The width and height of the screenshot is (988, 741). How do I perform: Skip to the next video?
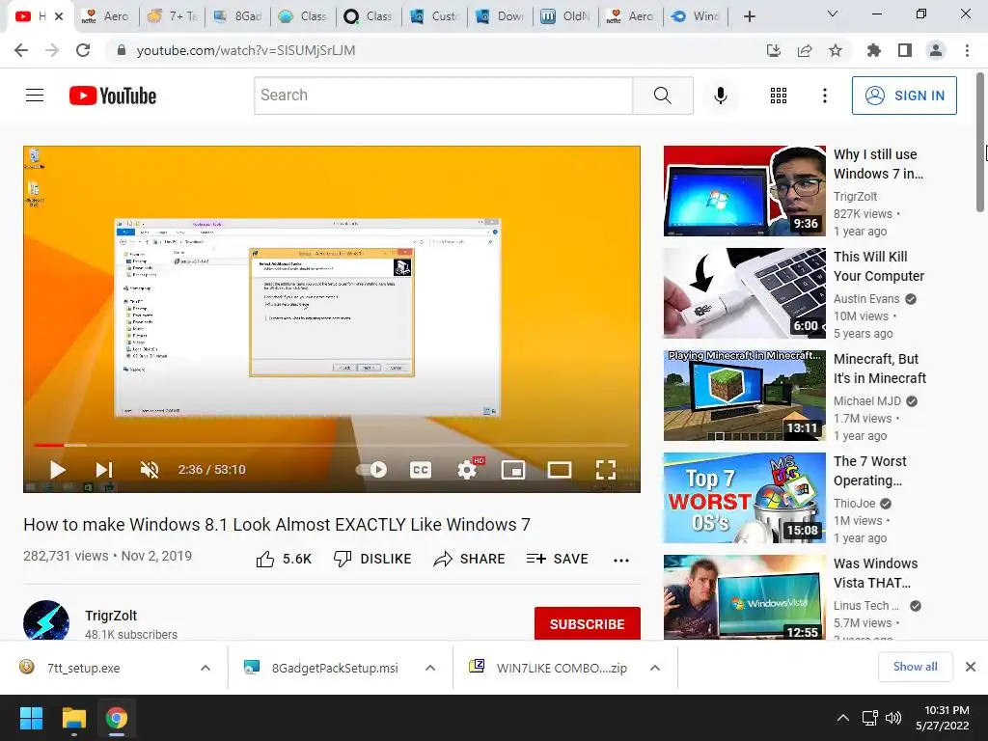tap(104, 470)
